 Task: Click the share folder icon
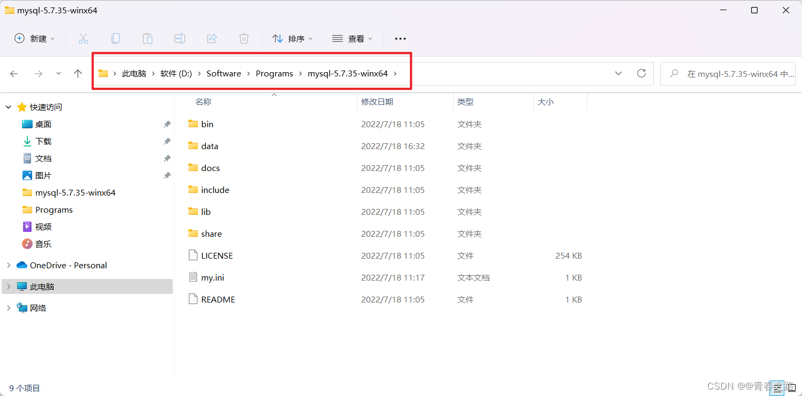(193, 233)
